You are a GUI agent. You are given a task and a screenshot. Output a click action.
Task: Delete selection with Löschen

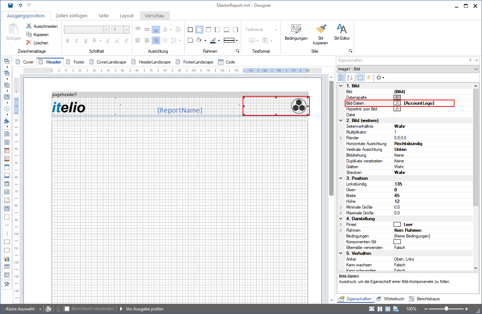(x=37, y=43)
